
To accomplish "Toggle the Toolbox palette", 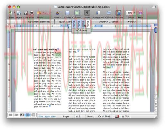I will click(x=118, y=13).
